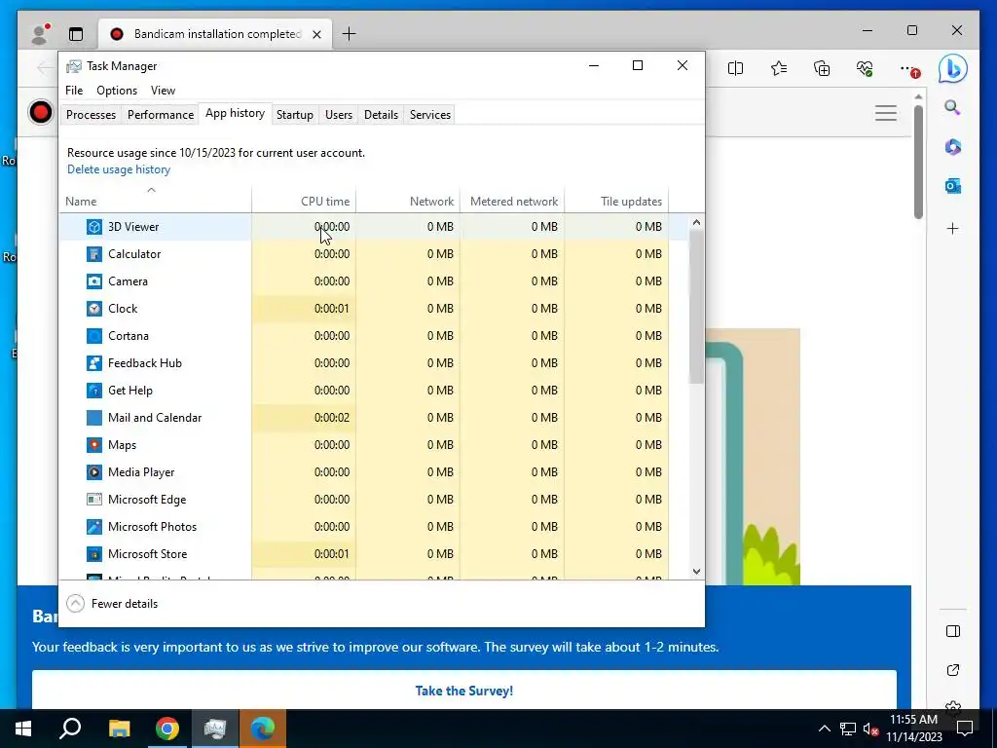Click the Mail and Calendar icon
The width and height of the screenshot is (997, 748).
tap(94, 419)
